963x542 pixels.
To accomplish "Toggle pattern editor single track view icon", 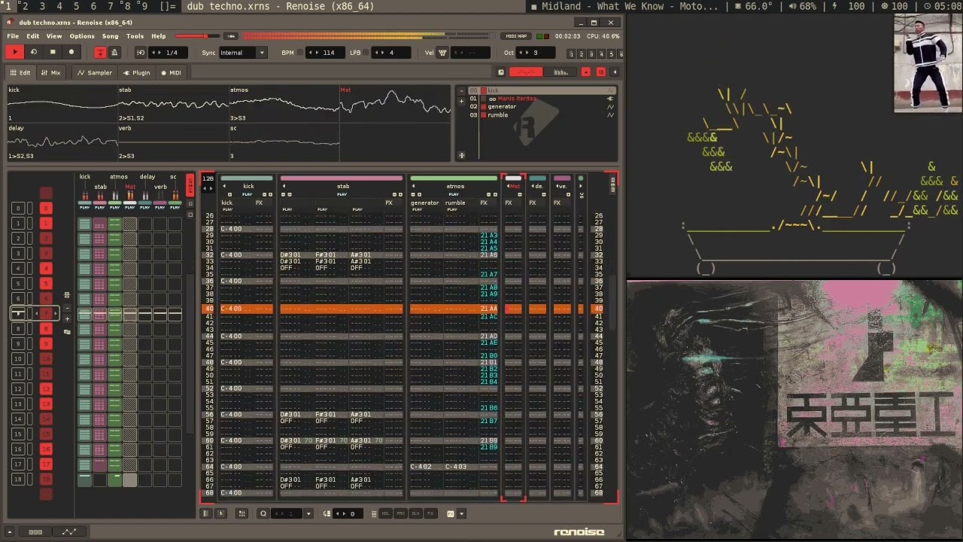I will point(205,513).
